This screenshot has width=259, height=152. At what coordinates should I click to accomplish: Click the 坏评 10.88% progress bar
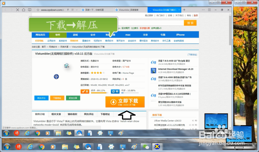pos(130,93)
